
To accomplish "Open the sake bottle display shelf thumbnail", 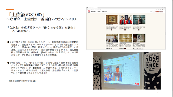I will pos(125,38).
